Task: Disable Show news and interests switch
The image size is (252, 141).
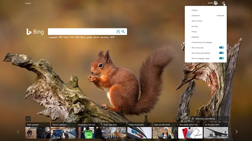Action: click(x=221, y=53)
